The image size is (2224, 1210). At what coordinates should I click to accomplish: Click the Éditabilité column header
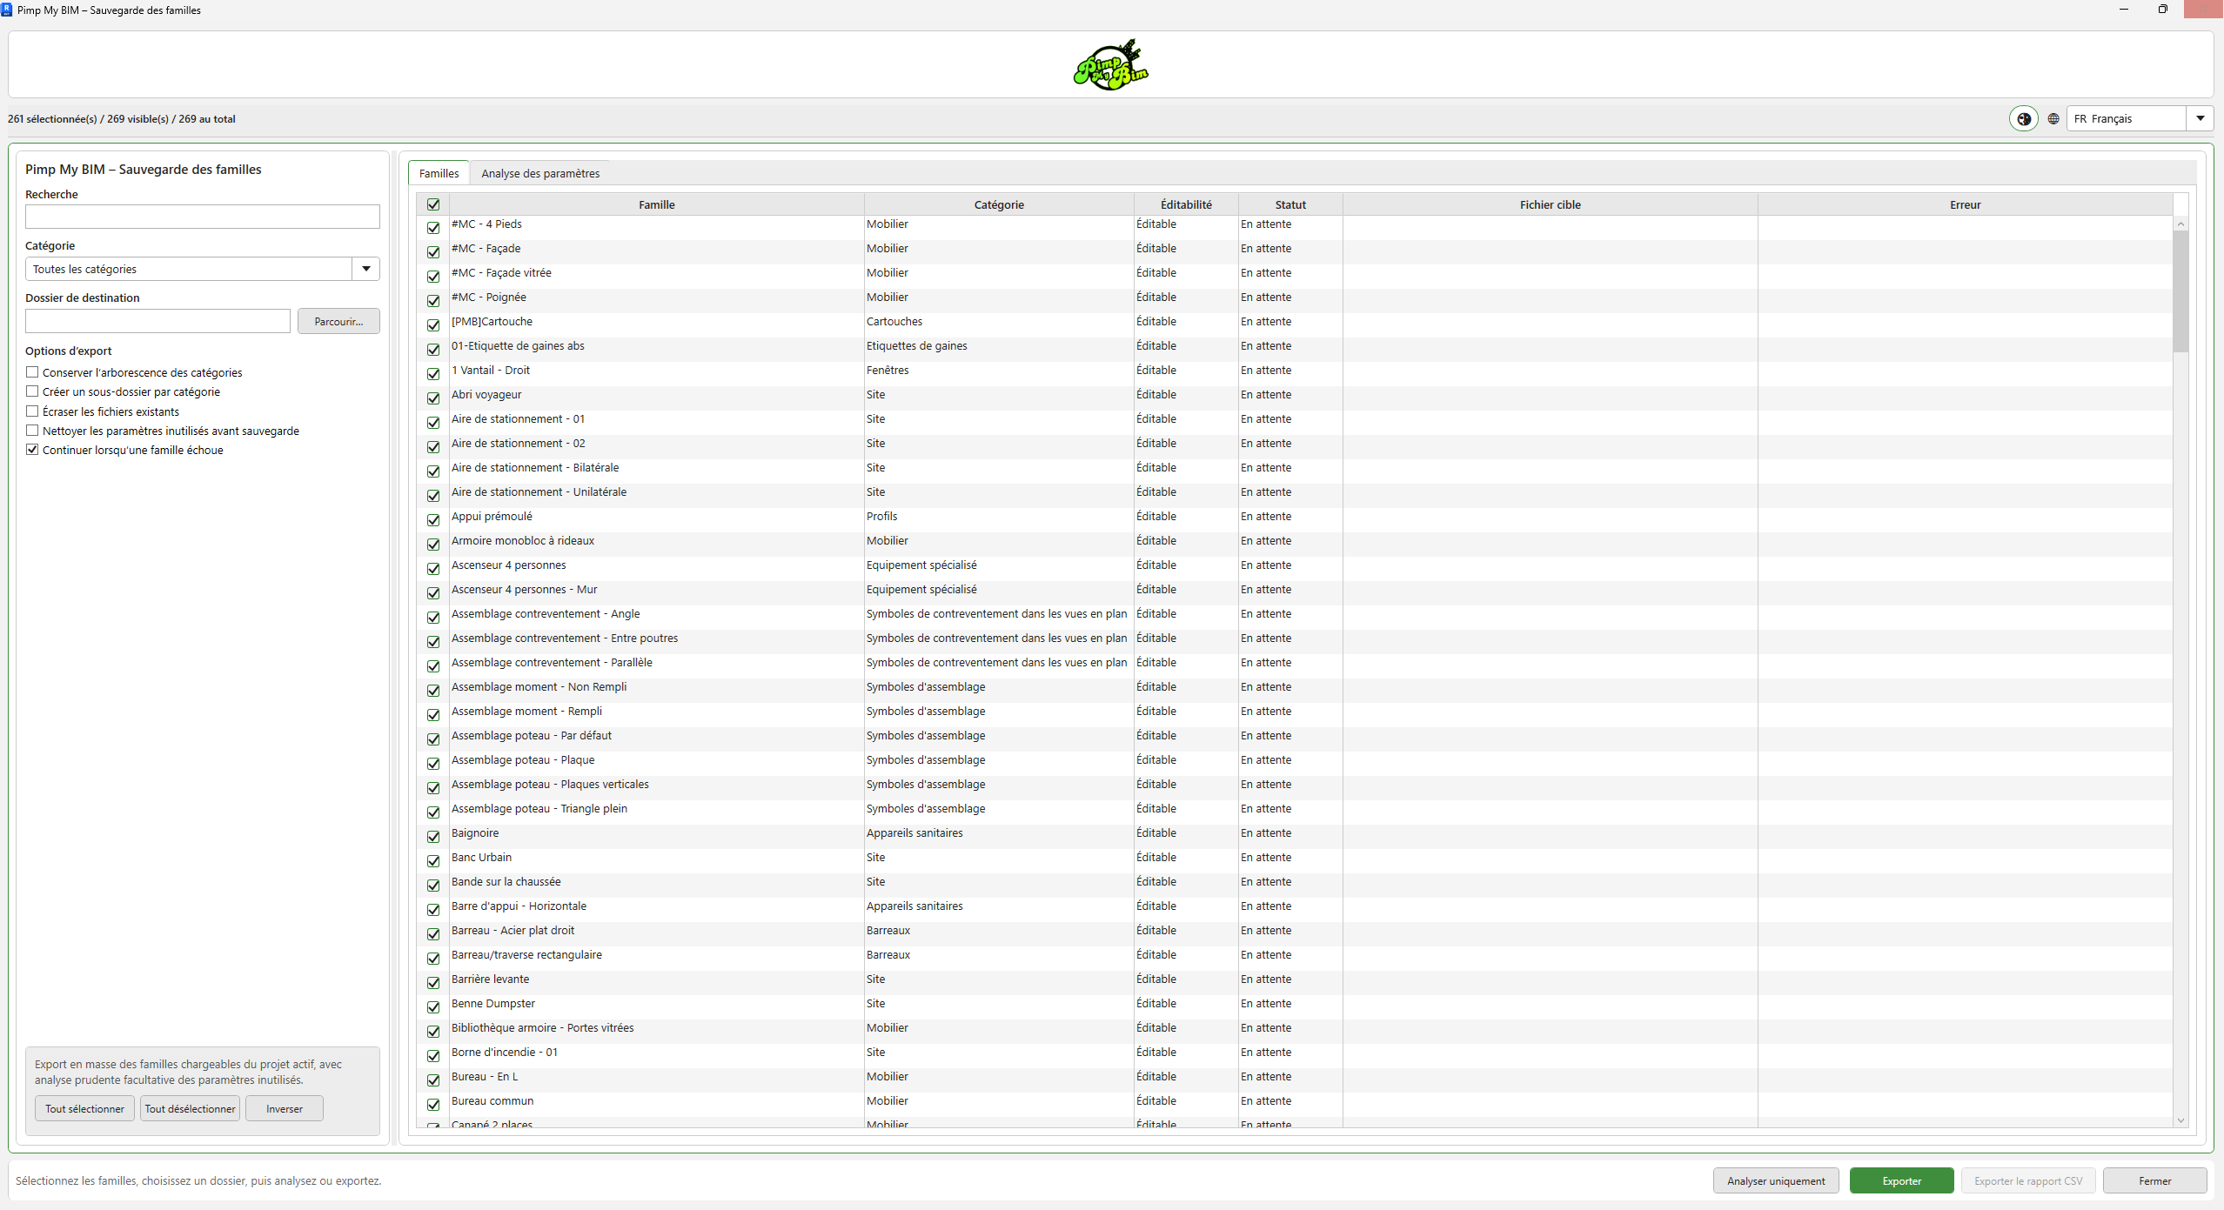tap(1186, 204)
